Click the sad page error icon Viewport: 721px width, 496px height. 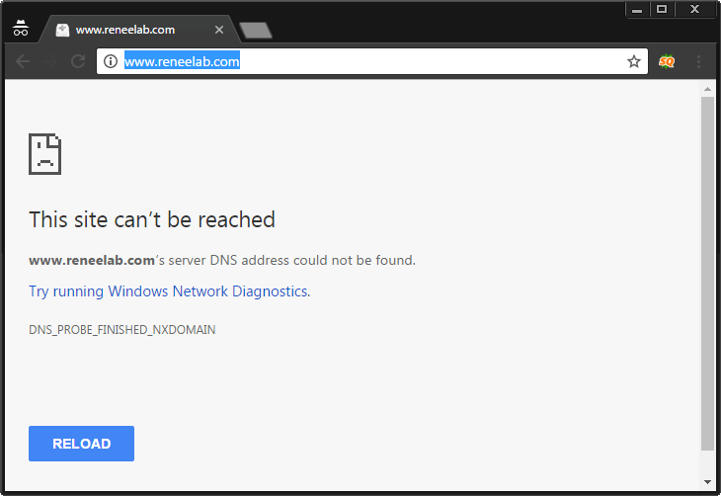pos(44,153)
